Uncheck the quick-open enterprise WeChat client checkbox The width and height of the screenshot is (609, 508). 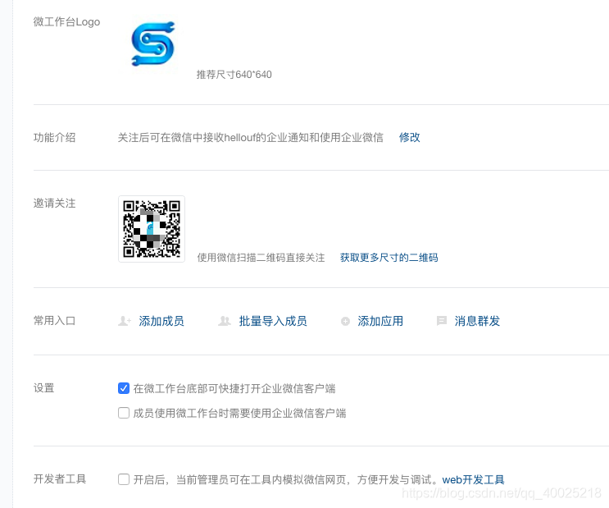tap(124, 388)
